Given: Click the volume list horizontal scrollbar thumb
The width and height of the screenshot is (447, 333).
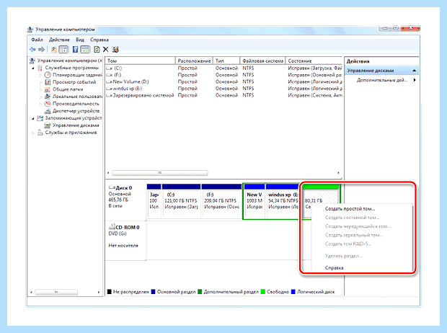Looking at the screenshot, I should [160, 173].
